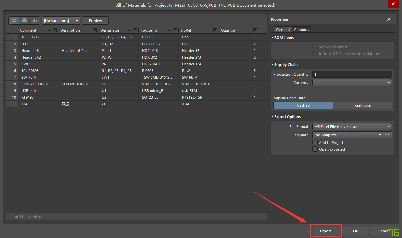Open the File Format dropdown
Screen dimensions: 402x238
coord(352,127)
